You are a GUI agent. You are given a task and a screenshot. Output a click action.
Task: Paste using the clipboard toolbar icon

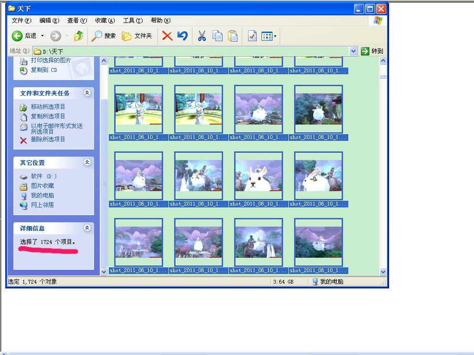(x=233, y=36)
